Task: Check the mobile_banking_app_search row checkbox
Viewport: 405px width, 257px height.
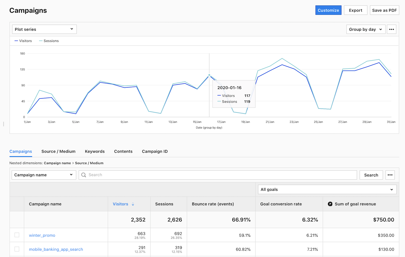Action: pos(17,249)
